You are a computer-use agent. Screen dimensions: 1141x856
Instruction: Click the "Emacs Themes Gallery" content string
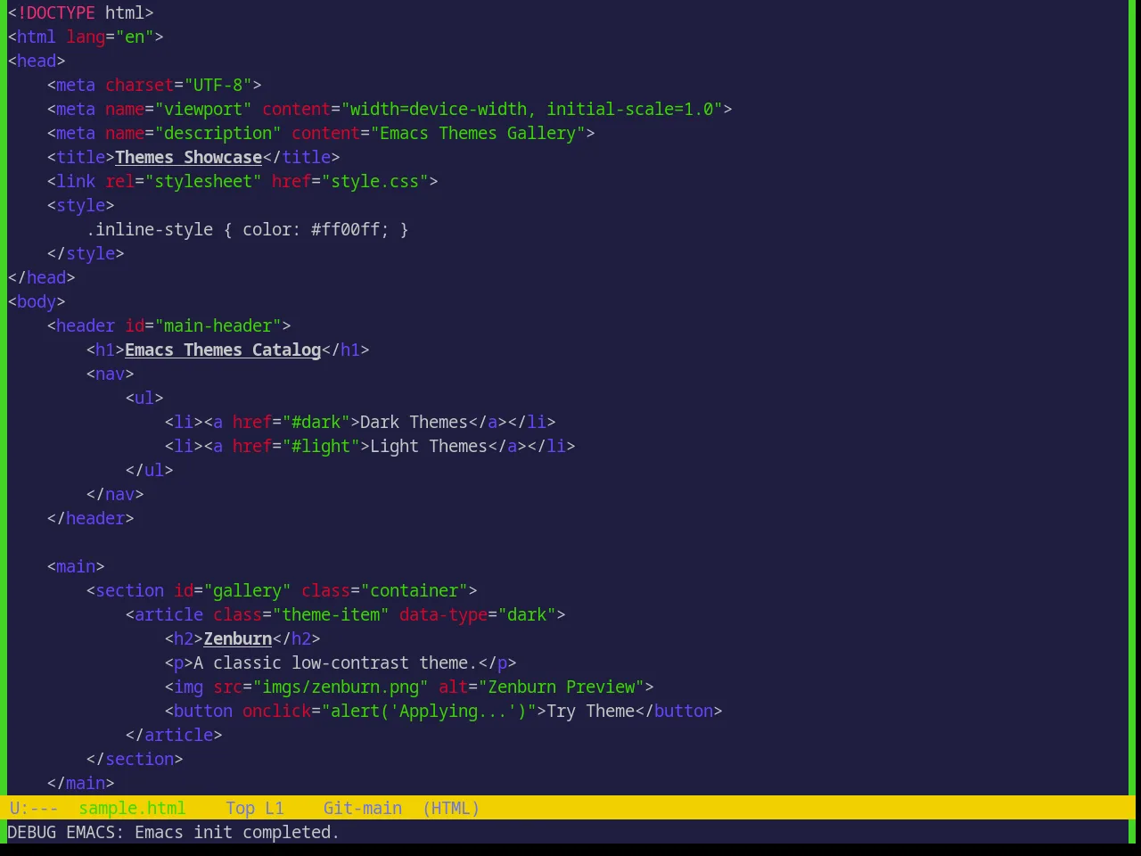coord(478,133)
